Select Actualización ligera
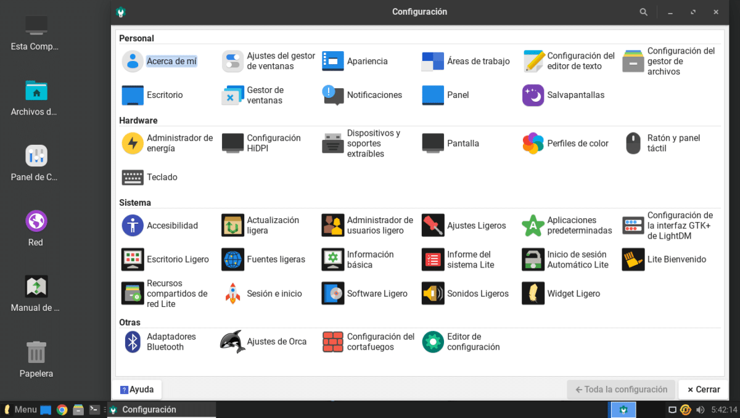Screen dimensions: 740x418 coord(269,225)
